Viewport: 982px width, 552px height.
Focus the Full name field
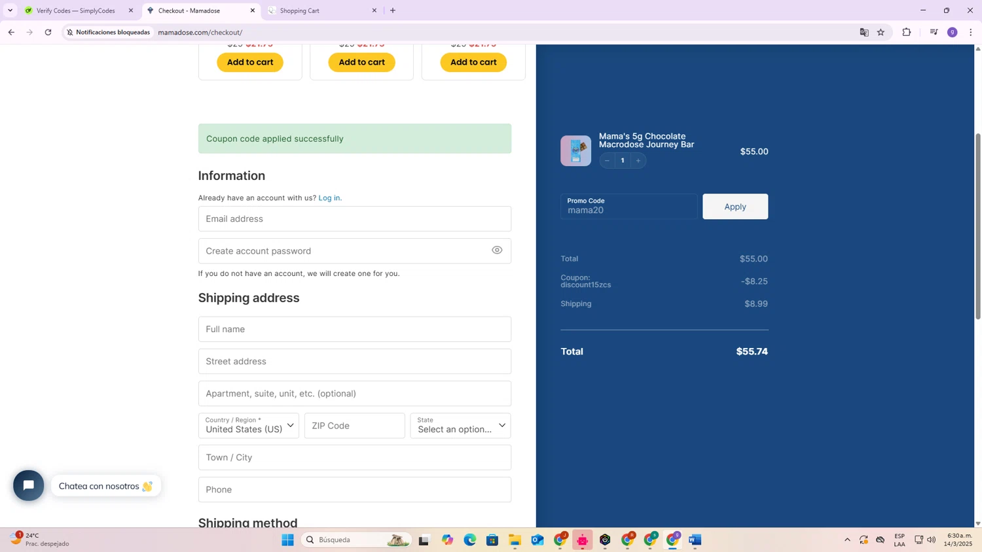(355, 329)
